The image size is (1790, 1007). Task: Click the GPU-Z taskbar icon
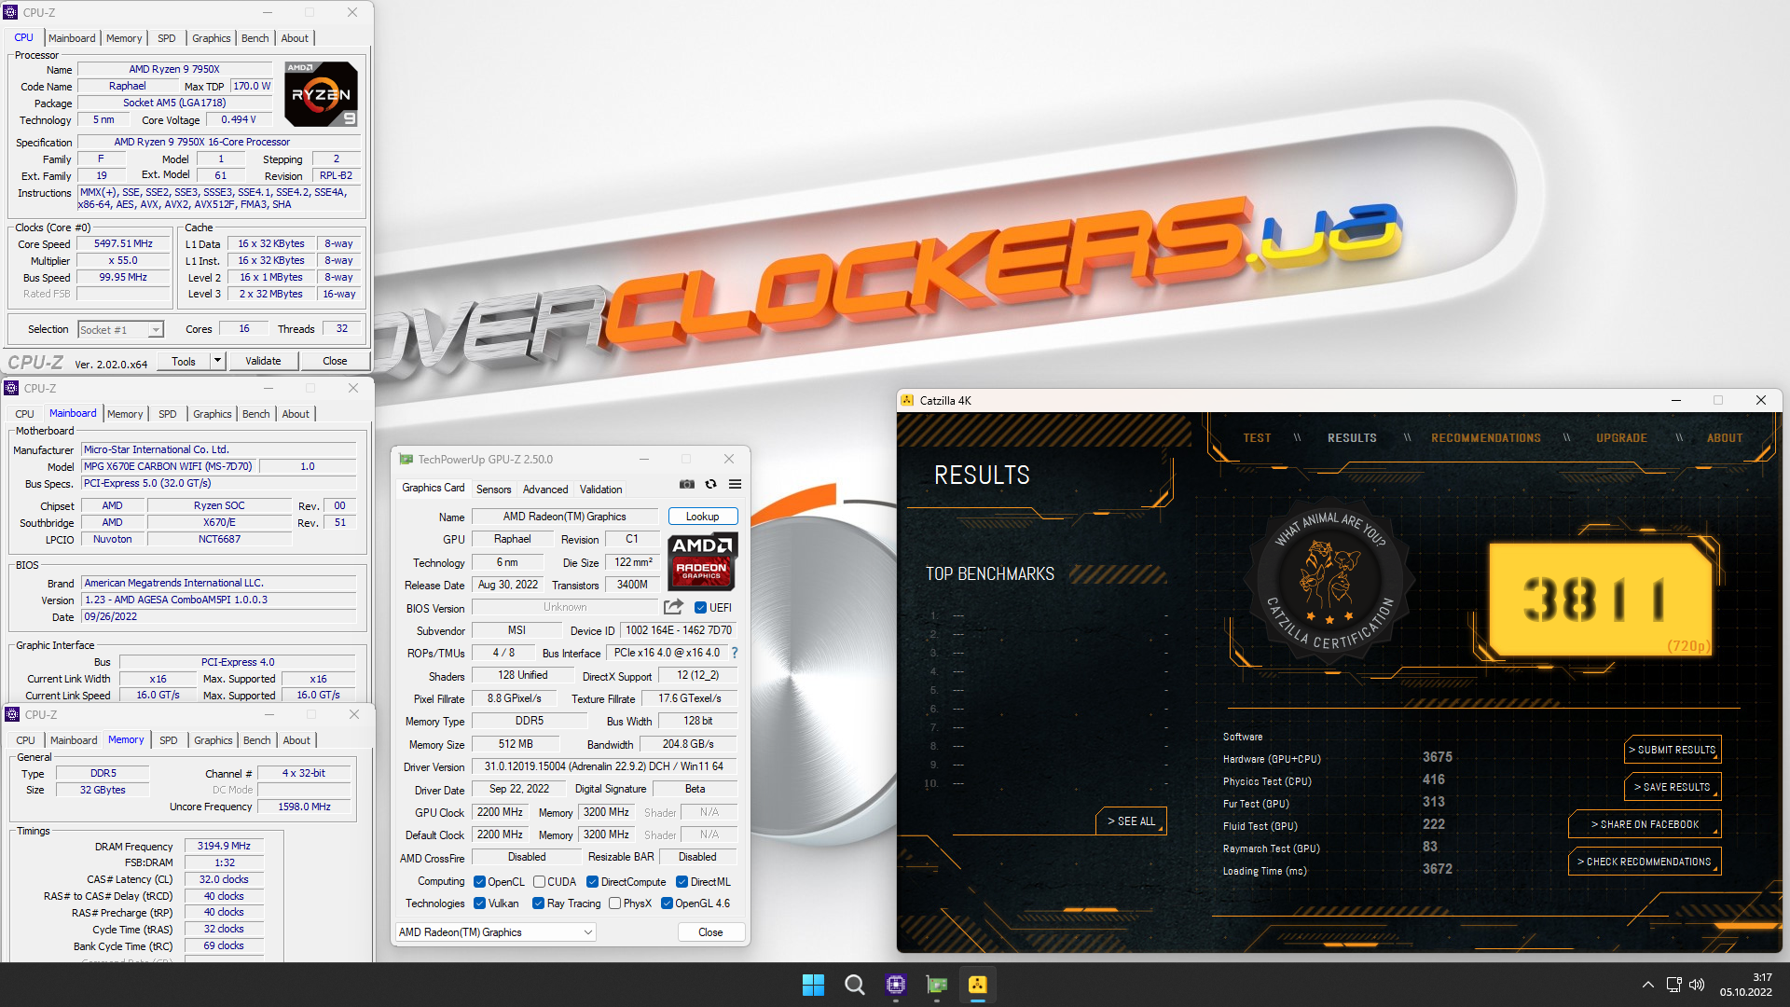(x=937, y=985)
